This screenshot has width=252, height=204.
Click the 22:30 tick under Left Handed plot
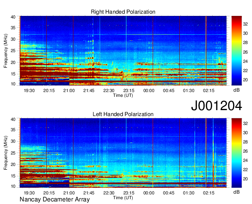[109, 193]
